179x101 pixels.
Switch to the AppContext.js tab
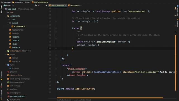75,5
